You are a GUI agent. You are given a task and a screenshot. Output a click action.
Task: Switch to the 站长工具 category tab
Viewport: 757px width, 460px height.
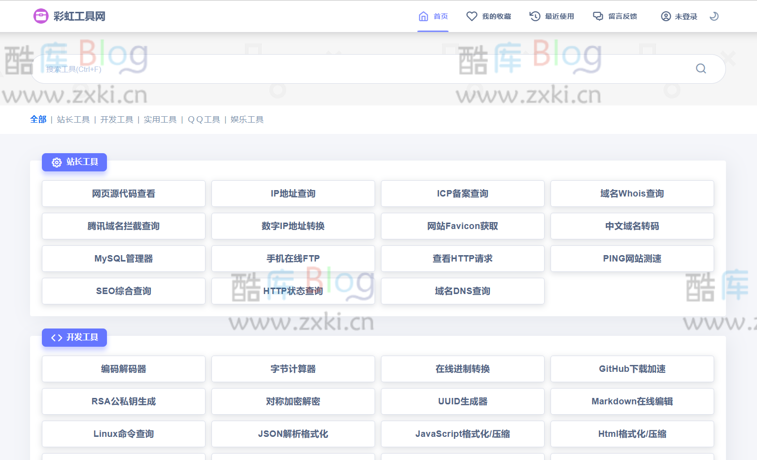point(73,119)
